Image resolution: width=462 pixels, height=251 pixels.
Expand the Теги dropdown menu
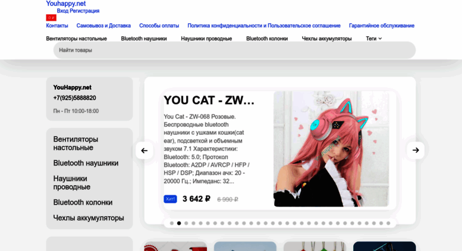coord(373,39)
